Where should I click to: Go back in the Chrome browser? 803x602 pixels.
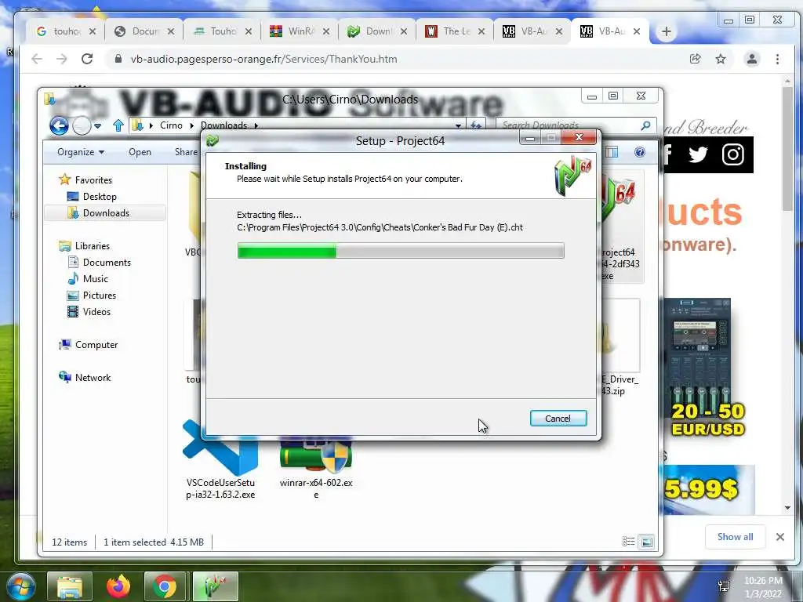click(x=37, y=59)
